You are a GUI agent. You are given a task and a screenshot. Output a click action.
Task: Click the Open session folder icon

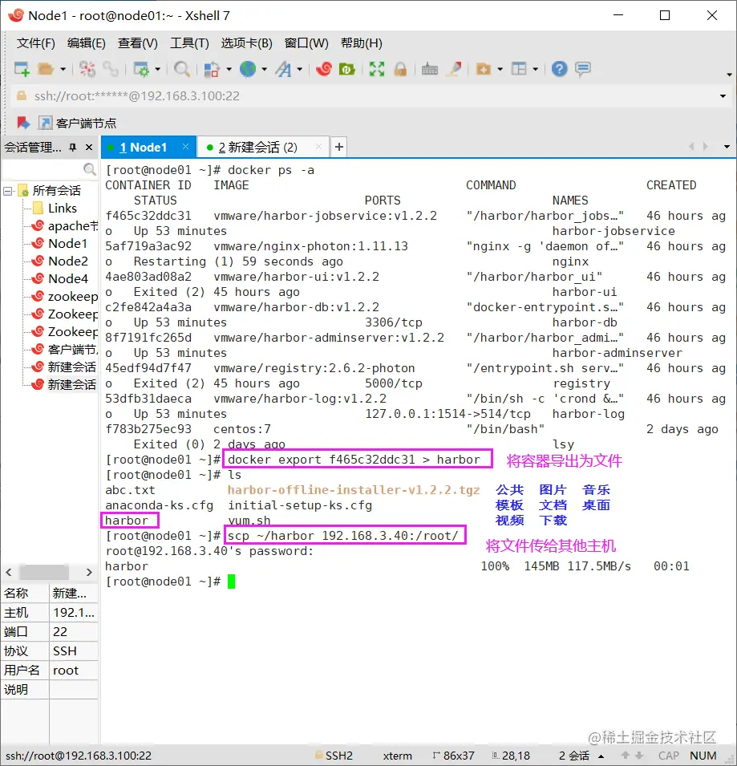point(46,69)
